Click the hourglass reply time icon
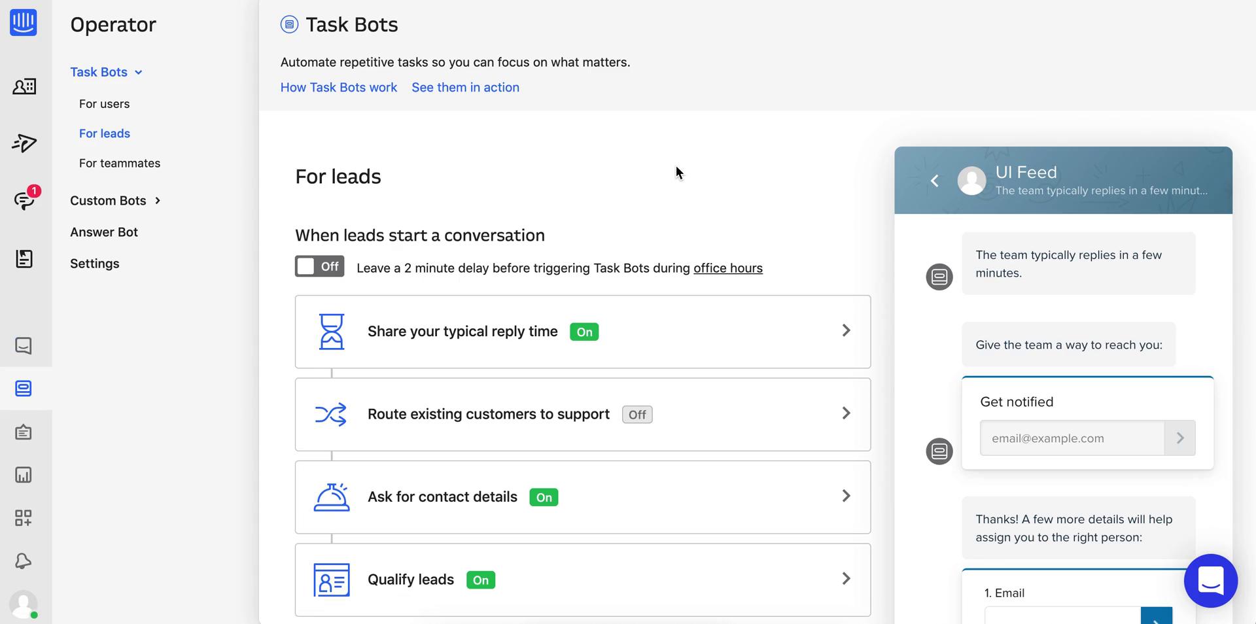Viewport: 1256px width, 624px height. [x=332, y=332]
